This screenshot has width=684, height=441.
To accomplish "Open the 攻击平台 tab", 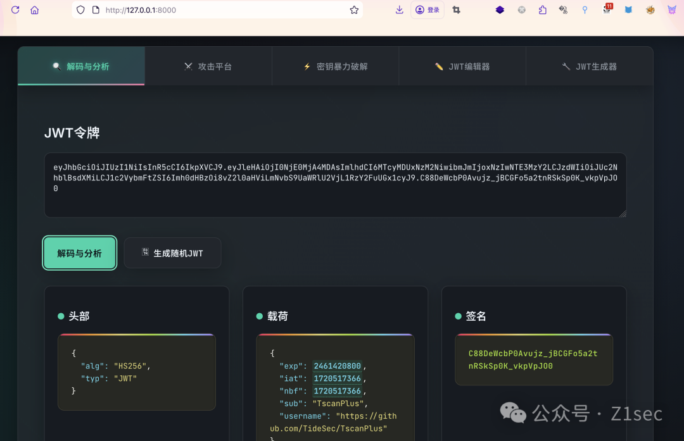I will pyautogui.click(x=208, y=66).
